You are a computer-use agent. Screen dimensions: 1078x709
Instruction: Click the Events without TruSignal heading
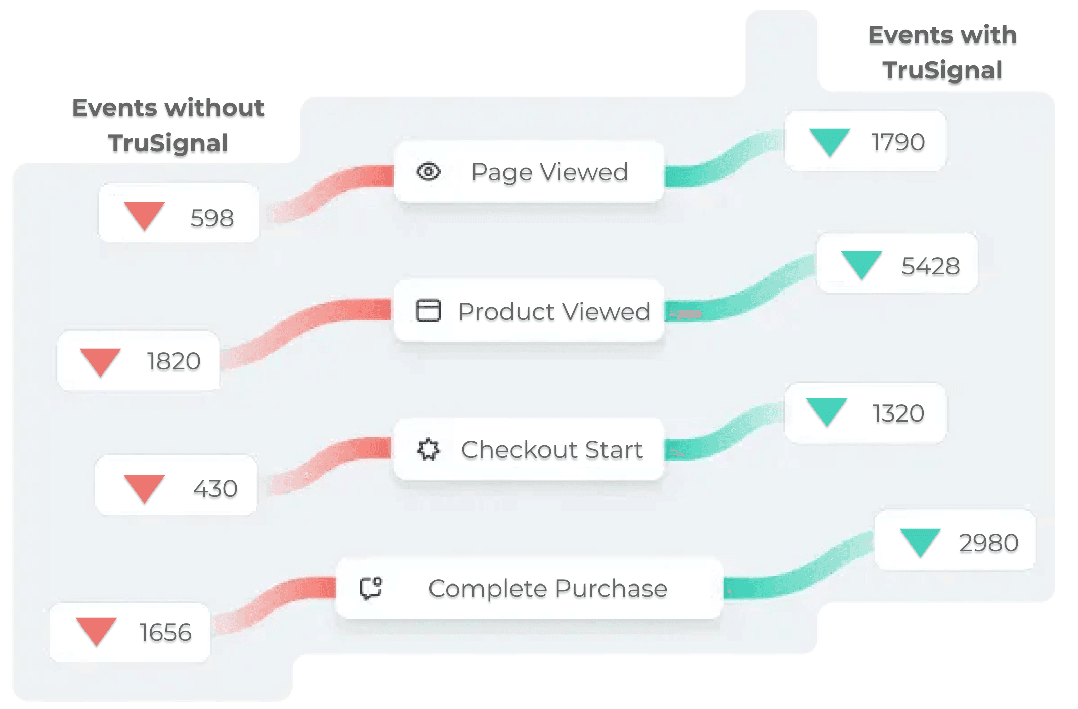(x=168, y=125)
